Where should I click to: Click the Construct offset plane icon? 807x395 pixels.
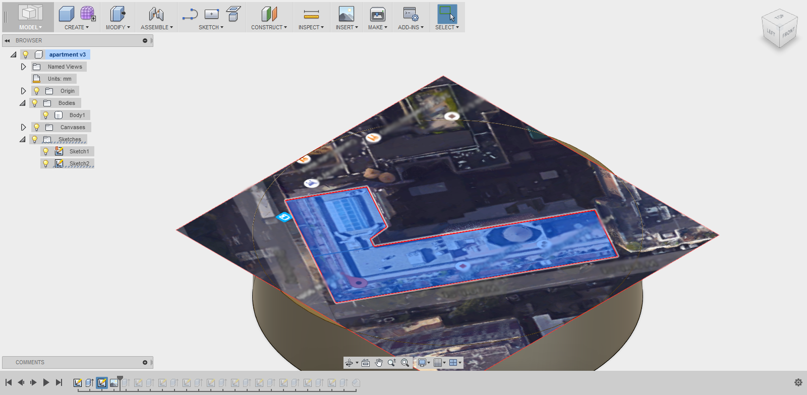269,14
